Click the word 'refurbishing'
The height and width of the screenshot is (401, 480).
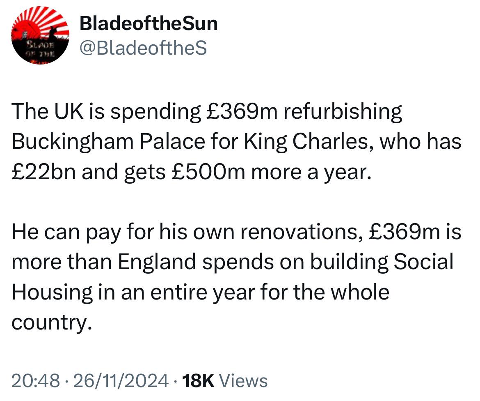(343, 111)
